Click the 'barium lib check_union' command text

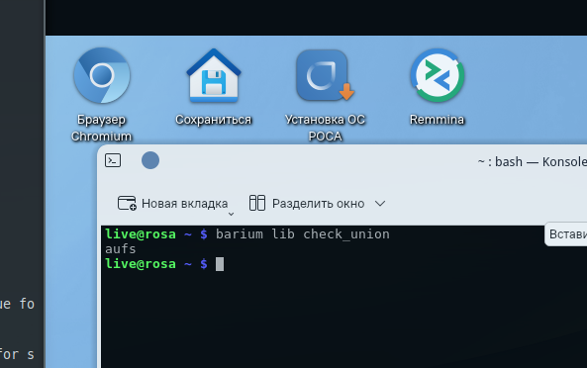point(303,234)
